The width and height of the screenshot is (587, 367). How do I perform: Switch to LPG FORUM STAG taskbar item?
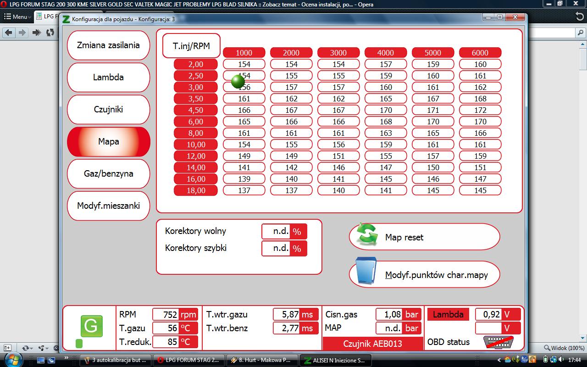(188, 360)
